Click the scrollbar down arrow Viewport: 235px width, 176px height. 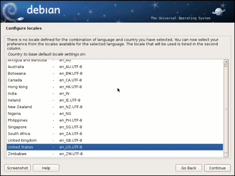(226, 155)
